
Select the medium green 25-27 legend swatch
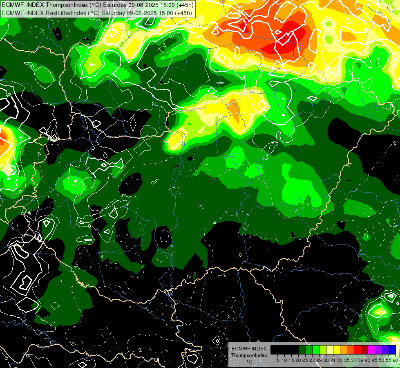309,350
